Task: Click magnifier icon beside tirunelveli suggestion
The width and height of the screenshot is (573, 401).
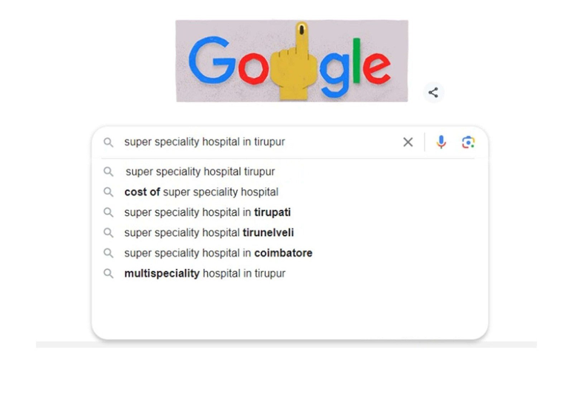Action: tap(109, 233)
